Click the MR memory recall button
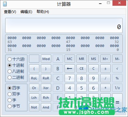128x117 pixels. pos(82,59)
